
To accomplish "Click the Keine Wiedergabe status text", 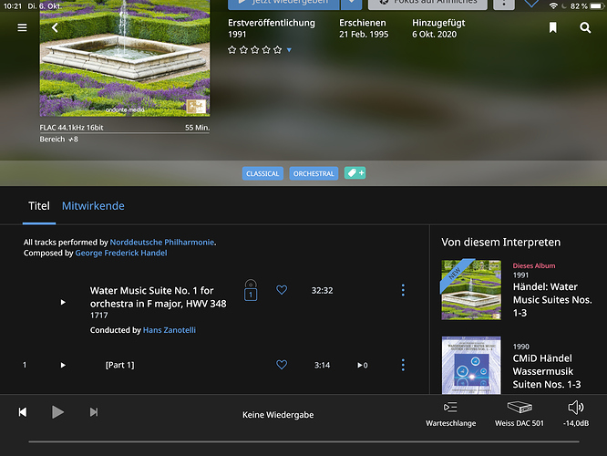I will click(x=278, y=415).
